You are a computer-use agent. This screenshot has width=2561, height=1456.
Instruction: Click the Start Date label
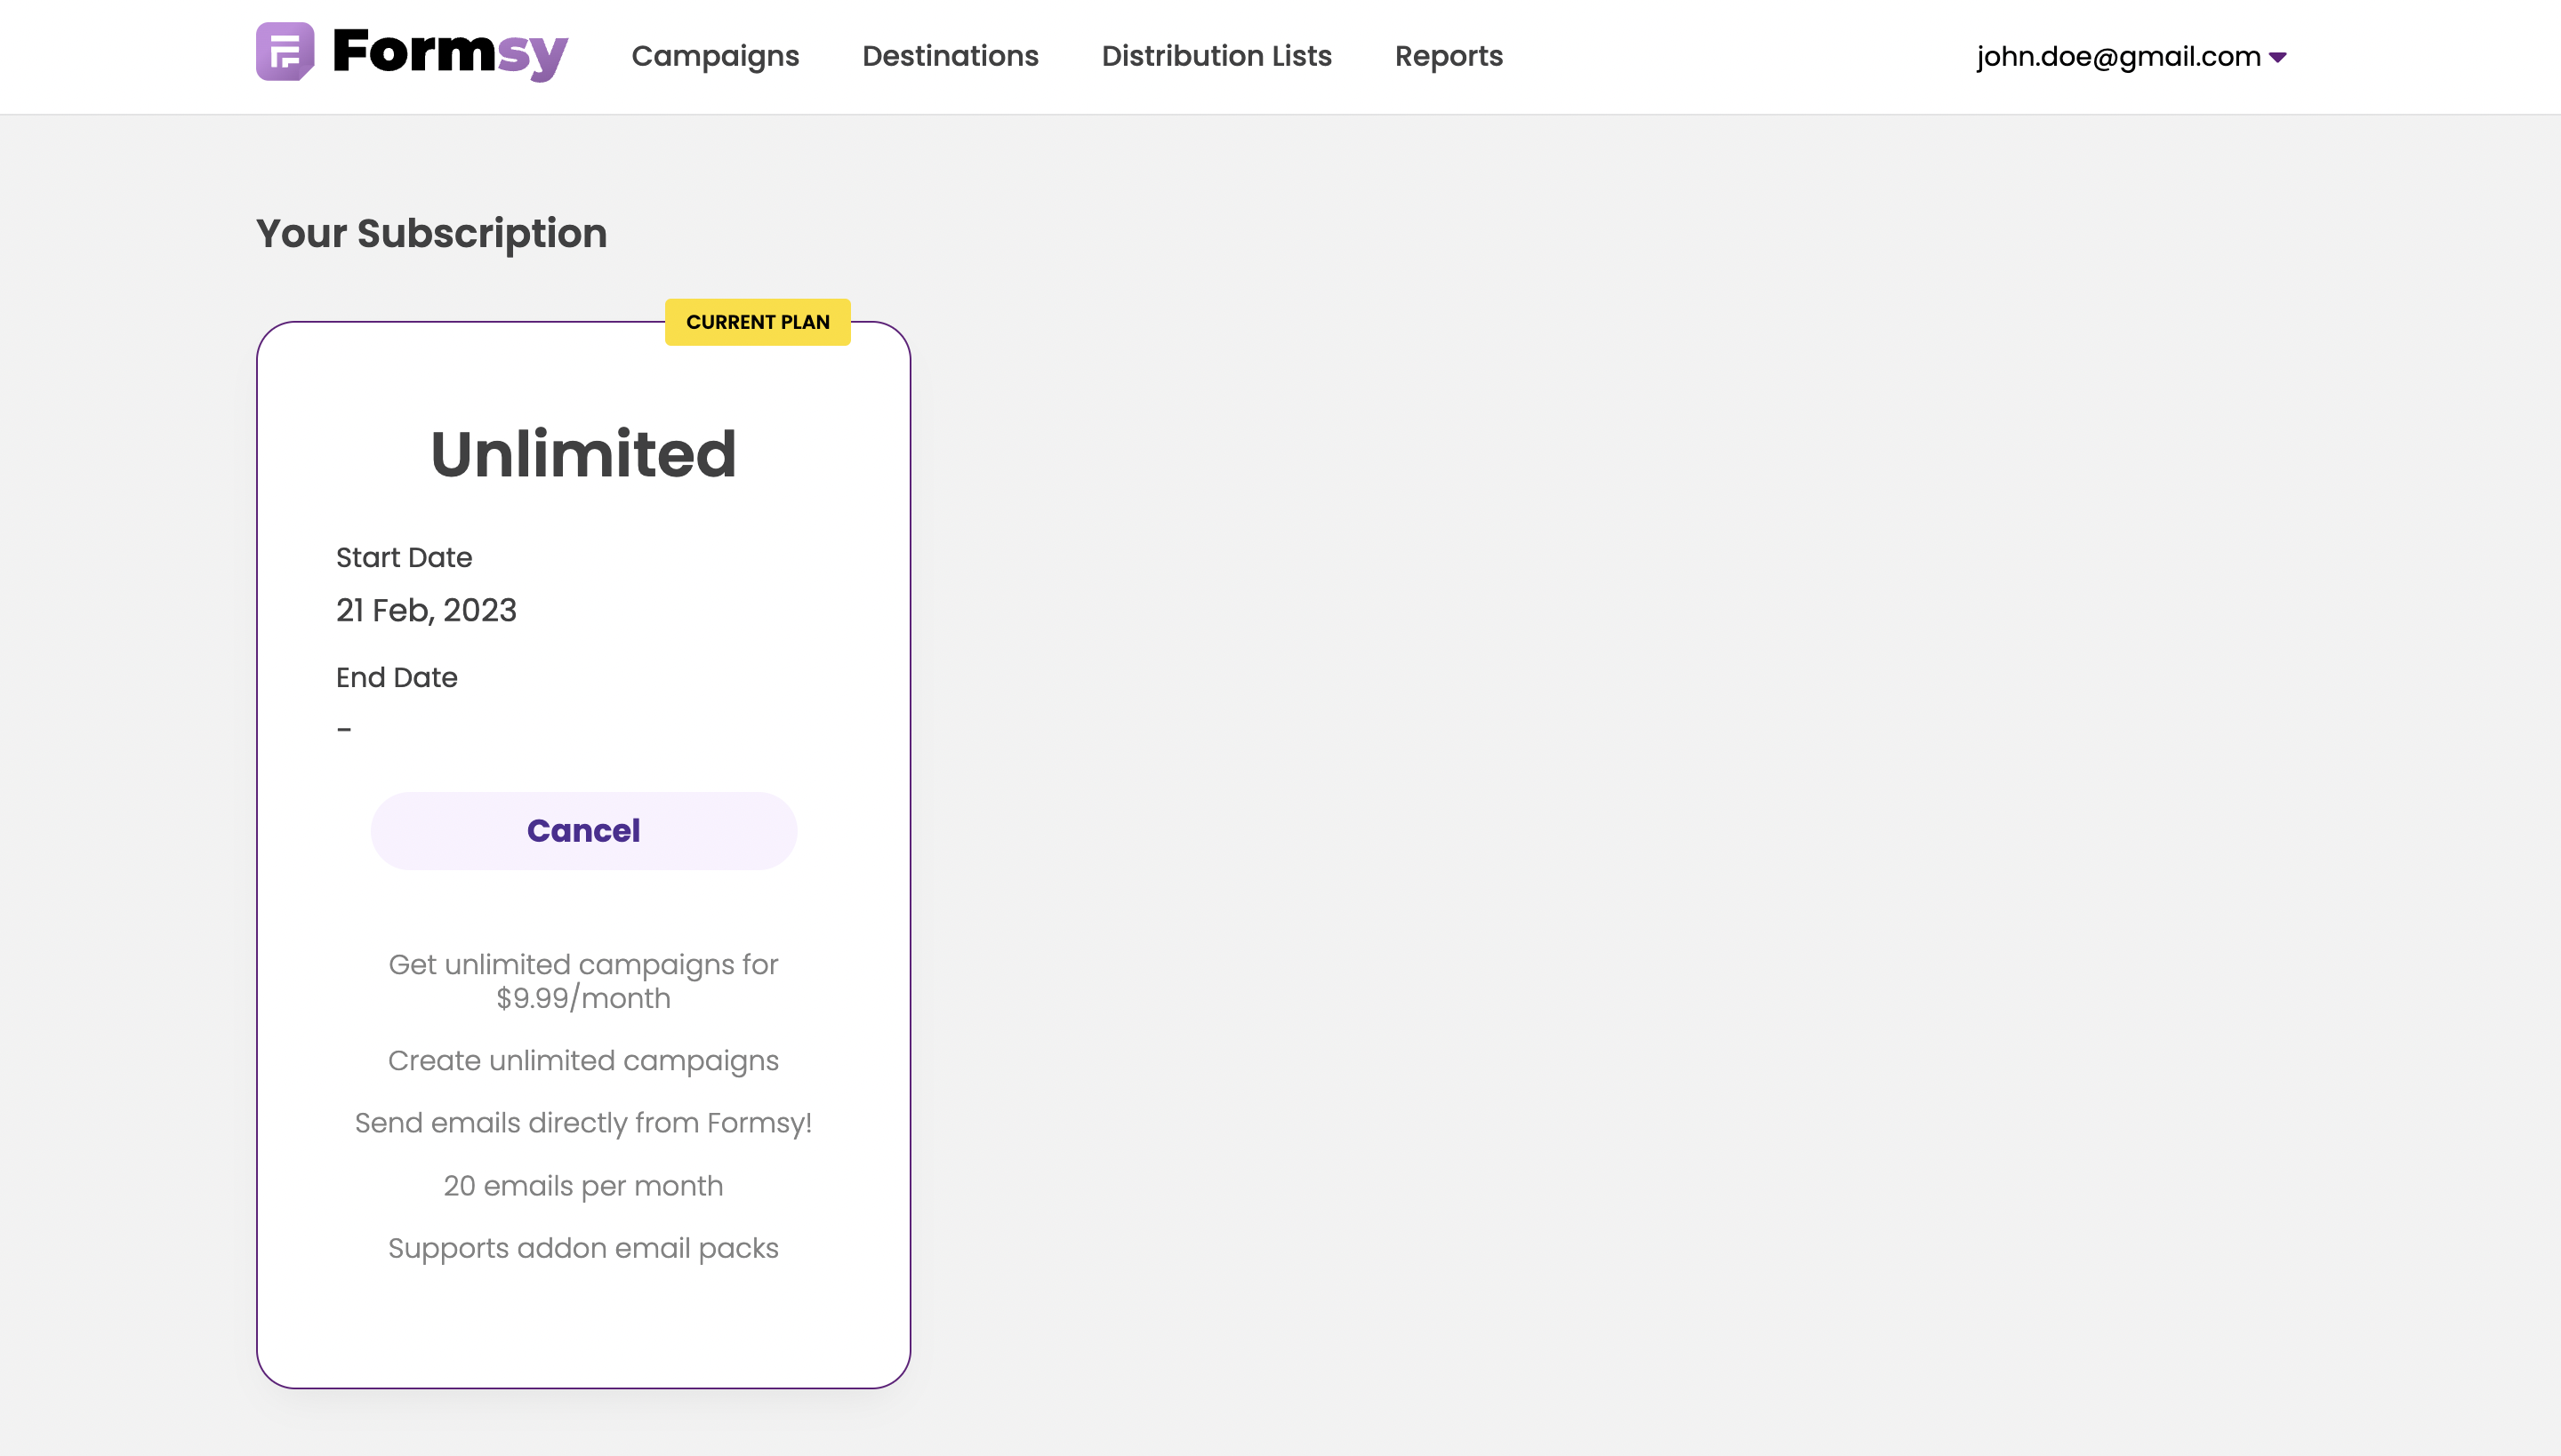coord(404,557)
